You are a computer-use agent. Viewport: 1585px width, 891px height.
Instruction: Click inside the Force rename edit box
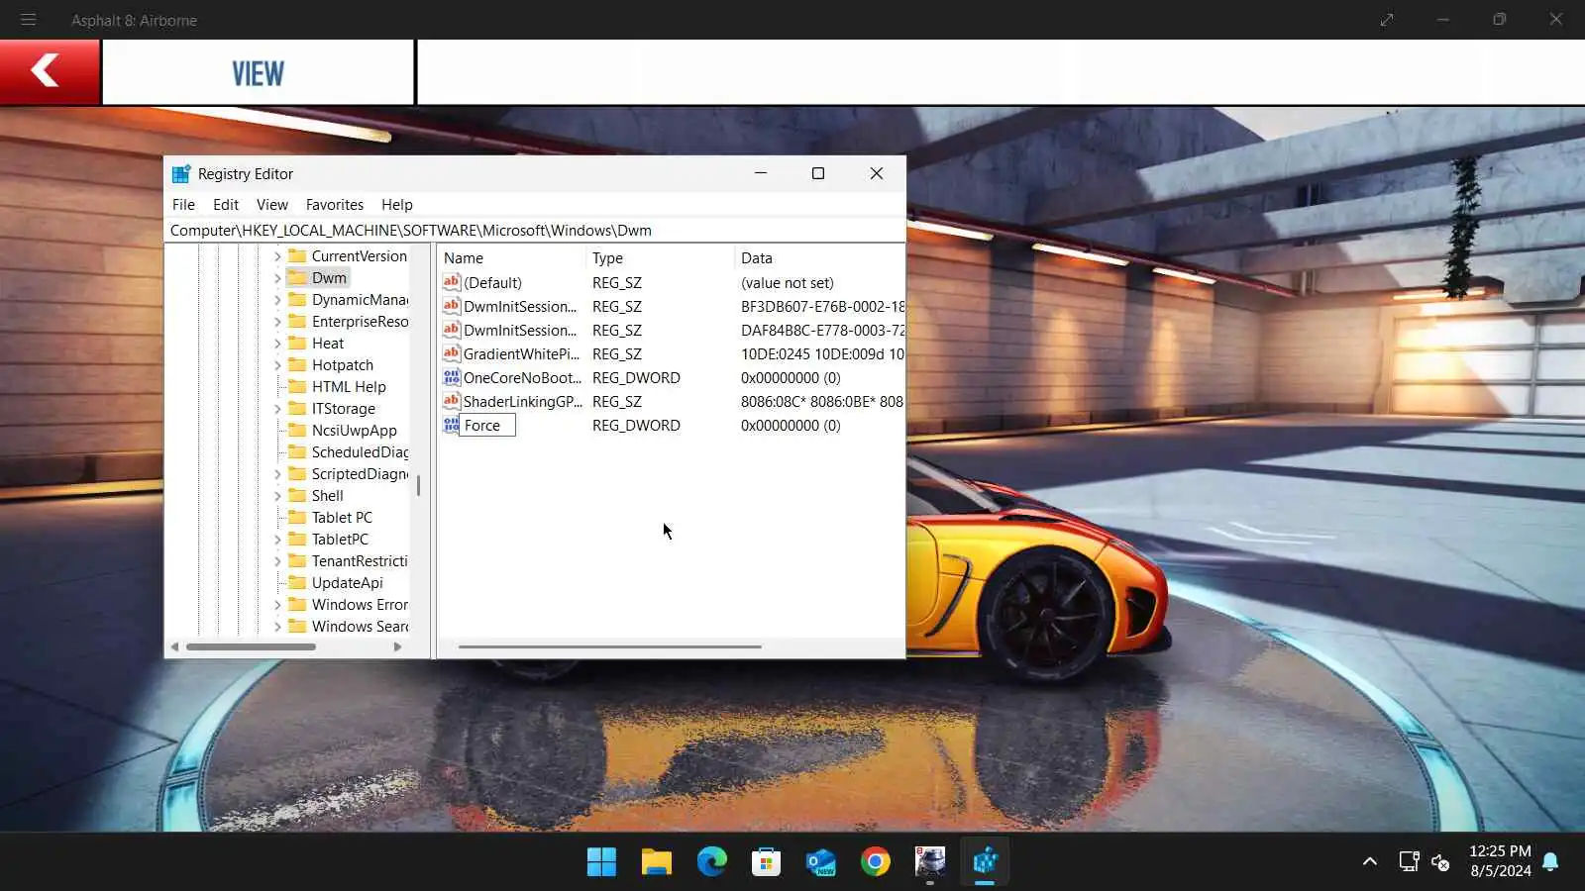(x=487, y=426)
